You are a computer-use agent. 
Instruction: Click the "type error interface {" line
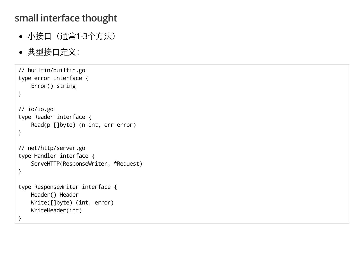click(53, 78)
